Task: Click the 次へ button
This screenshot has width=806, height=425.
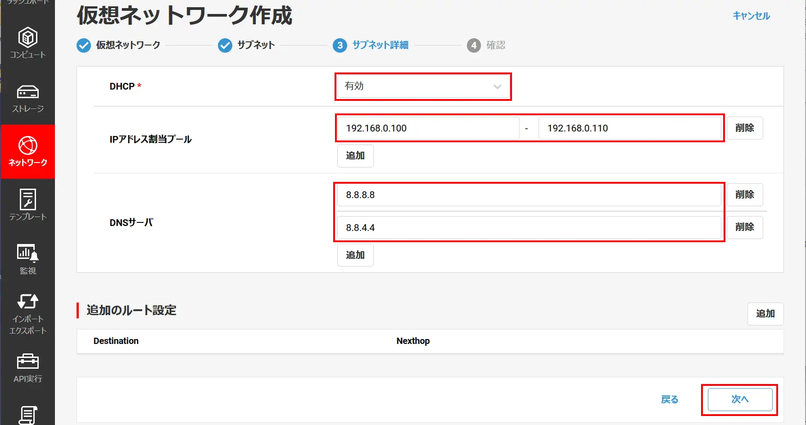Action: pyautogui.click(x=740, y=399)
